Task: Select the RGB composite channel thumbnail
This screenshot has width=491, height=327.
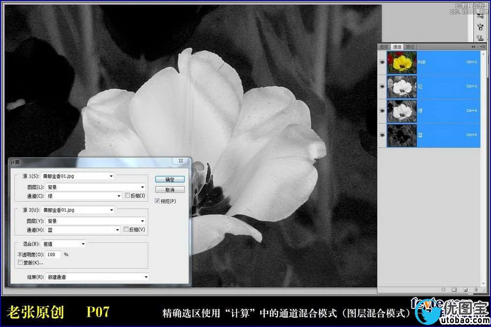Action: [x=402, y=62]
